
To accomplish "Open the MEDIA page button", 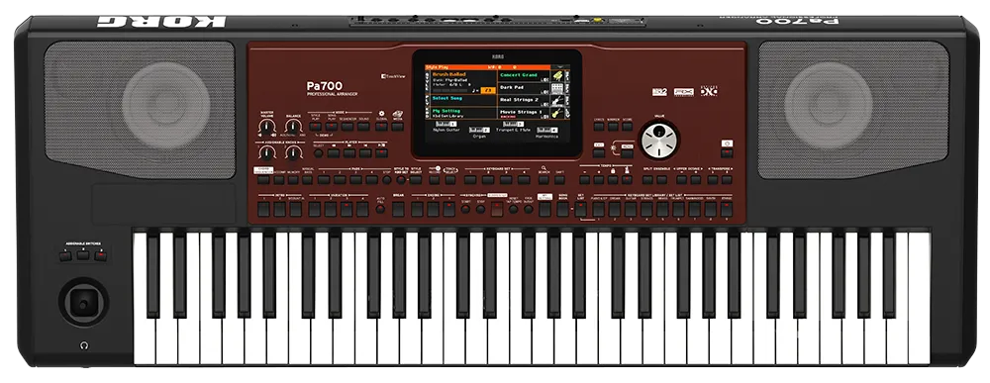I will (398, 127).
